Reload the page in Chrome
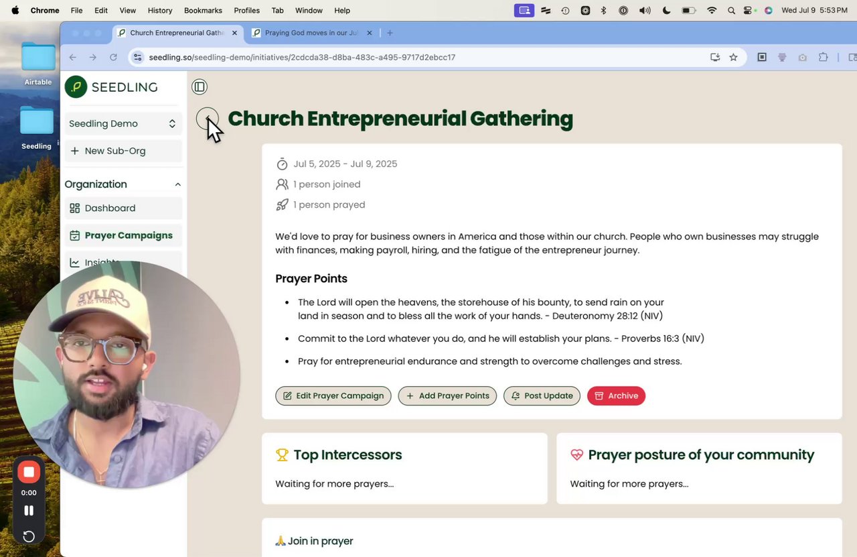Viewport: 857px width, 557px height. coord(114,58)
